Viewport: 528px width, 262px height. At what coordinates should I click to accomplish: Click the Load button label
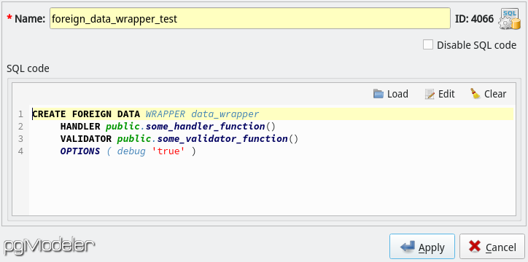point(397,94)
